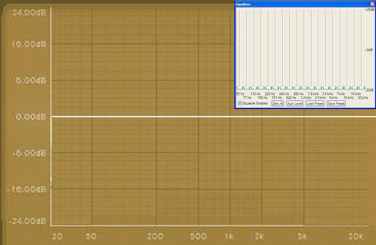Image resolution: width=376 pixels, height=245 pixels.
Task: Click the '5k' frequency axis label
Action: (x=302, y=236)
